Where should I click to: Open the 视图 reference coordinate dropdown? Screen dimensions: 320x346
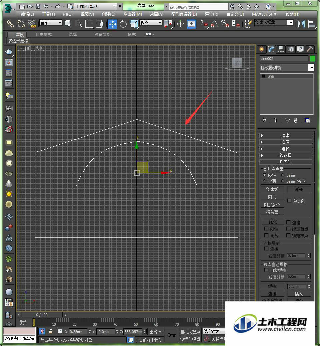click(x=151, y=23)
